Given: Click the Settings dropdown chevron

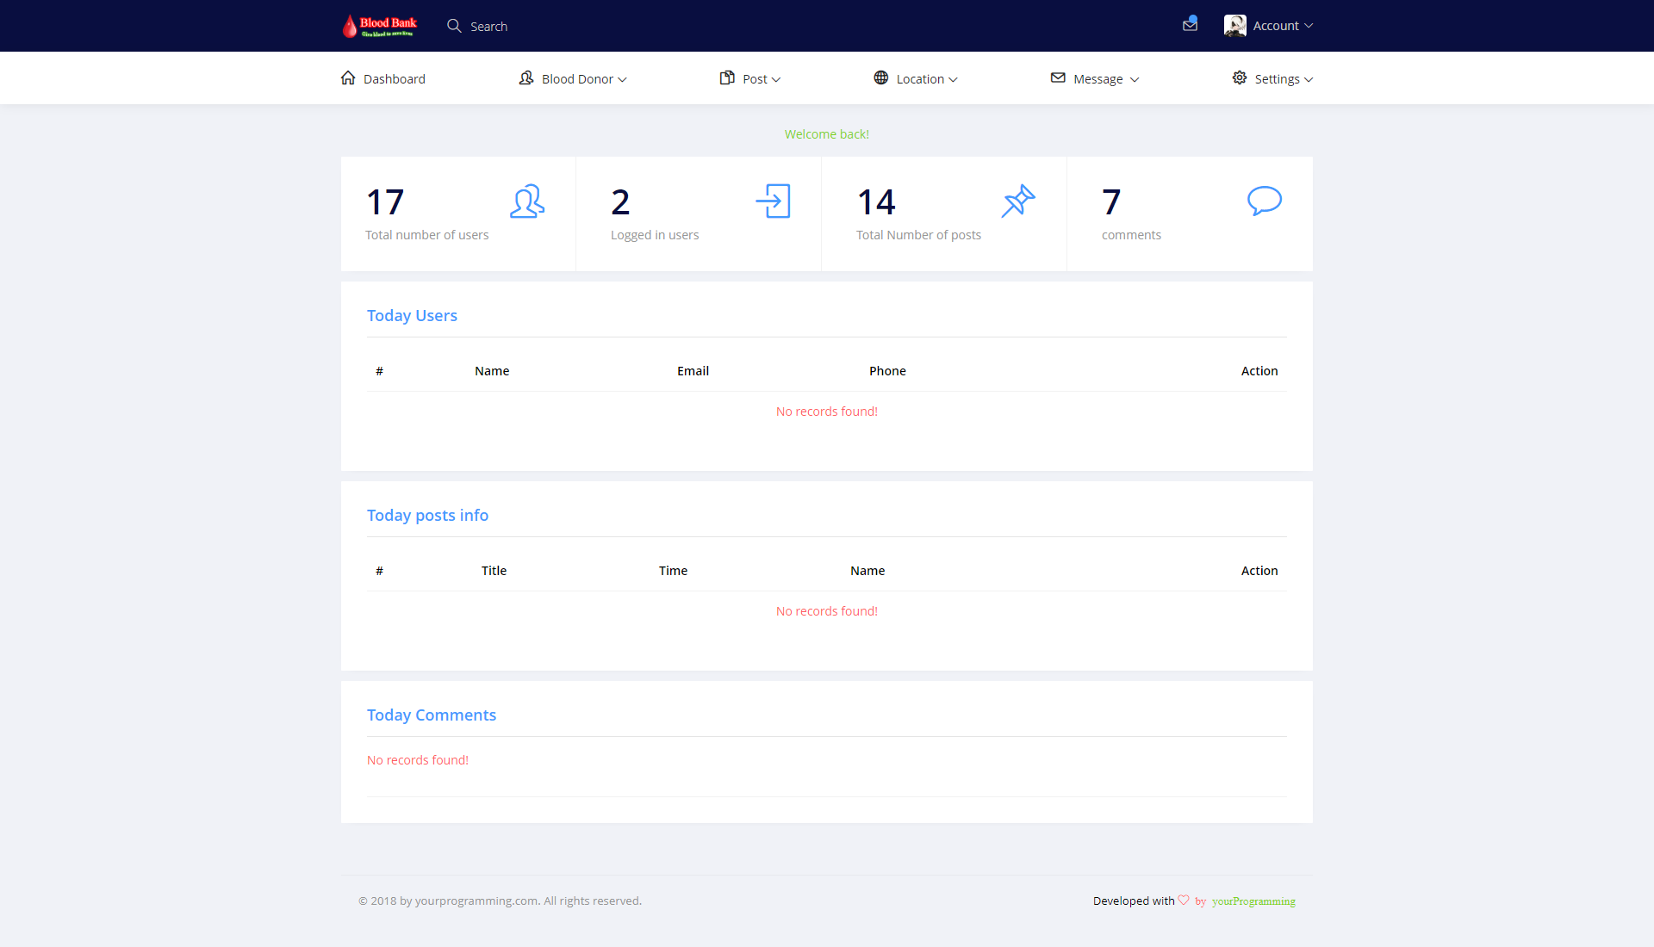Looking at the screenshot, I should pyautogui.click(x=1309, y=79).
